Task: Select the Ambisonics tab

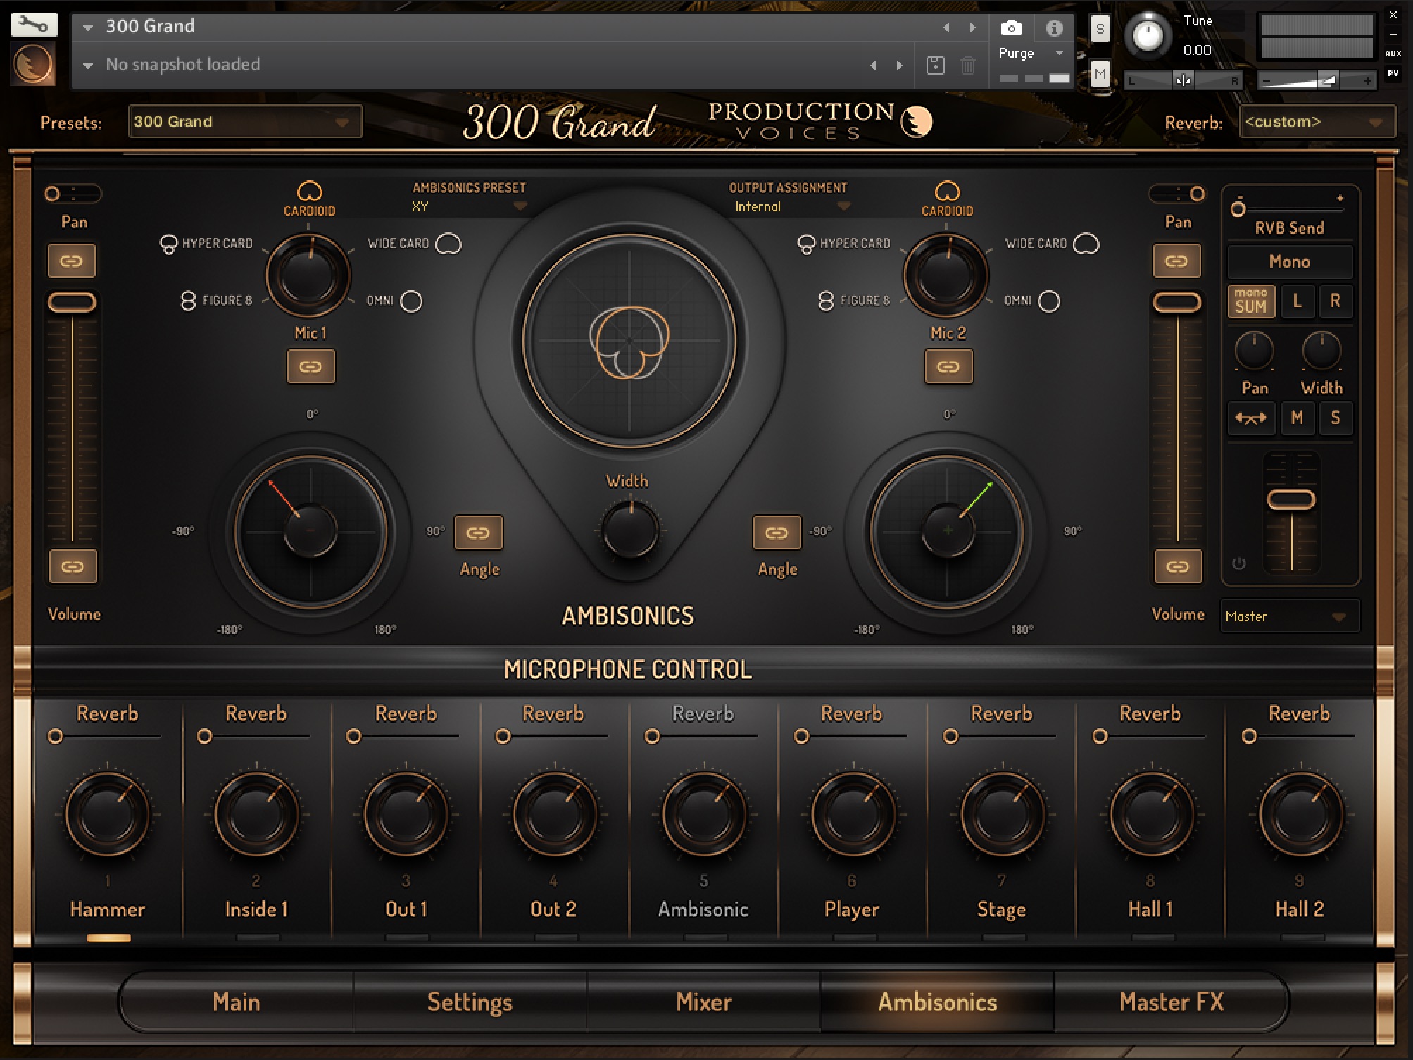Action: click(x=937, y=1002)
